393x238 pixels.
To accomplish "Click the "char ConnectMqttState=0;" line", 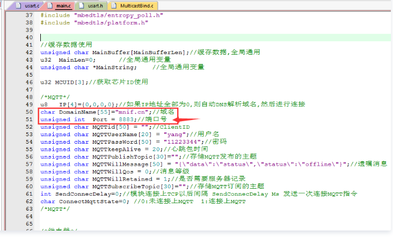I will tap(143, 202).
